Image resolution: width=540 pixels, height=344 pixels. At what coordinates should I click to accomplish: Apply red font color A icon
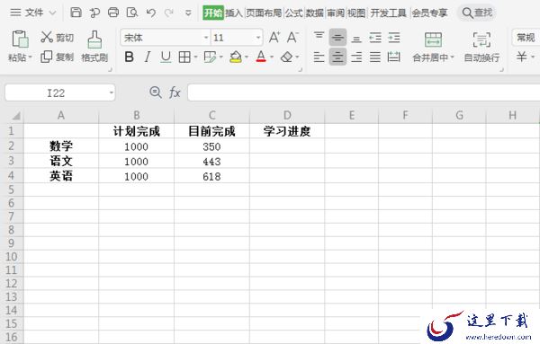pos(261,57)
